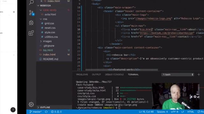The width and height of the screenshot is (204, 114).
Task: Expand the images folder
Action: coord(41,41)
